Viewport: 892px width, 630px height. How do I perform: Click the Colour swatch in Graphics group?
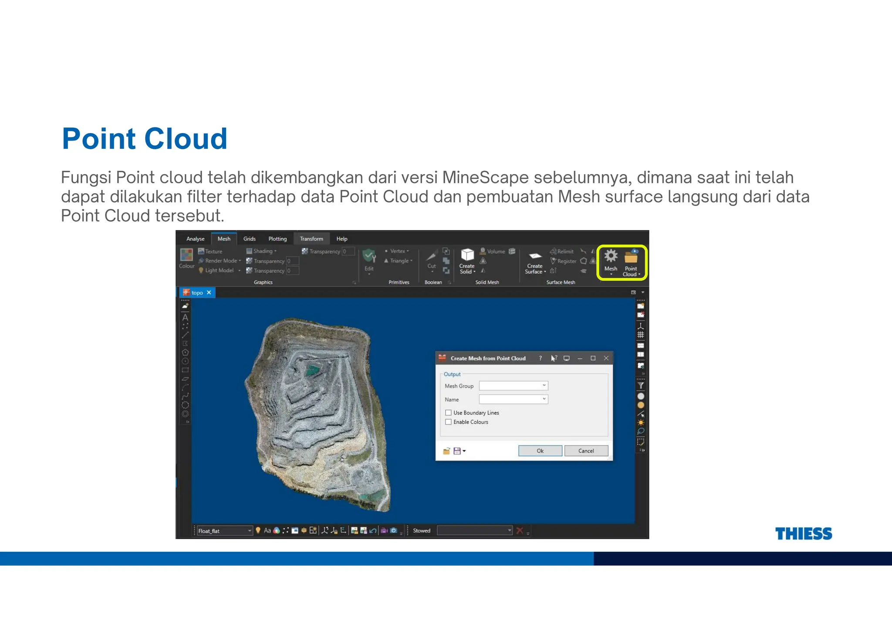[x=186, y=255]
